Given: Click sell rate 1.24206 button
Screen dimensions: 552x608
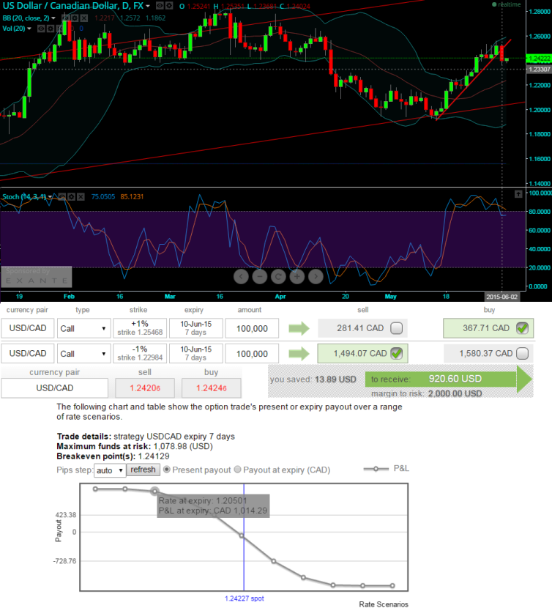Looking at the screenshot, I should click(145, 388).
